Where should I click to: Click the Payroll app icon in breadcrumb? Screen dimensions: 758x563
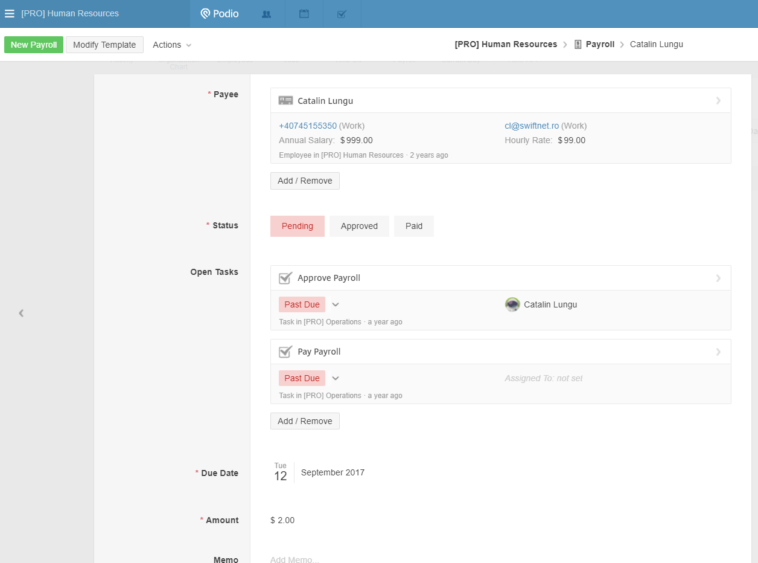coord(578,44)
